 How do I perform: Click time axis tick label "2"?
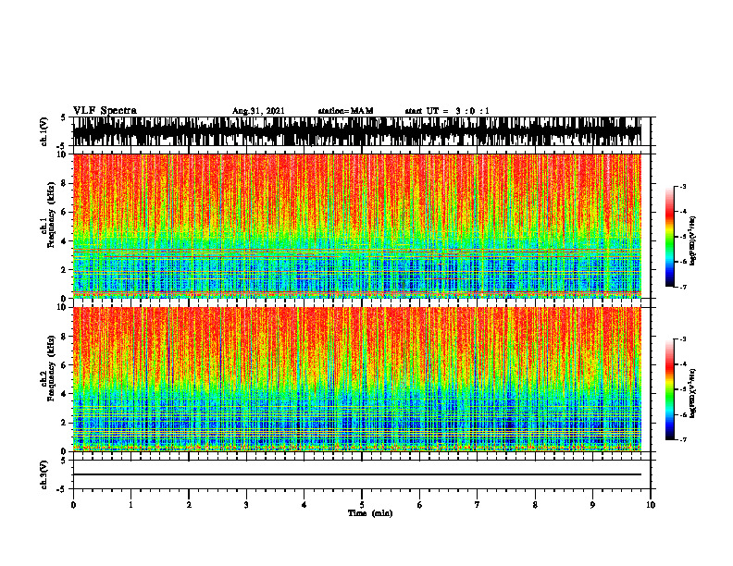click(189, 505)
